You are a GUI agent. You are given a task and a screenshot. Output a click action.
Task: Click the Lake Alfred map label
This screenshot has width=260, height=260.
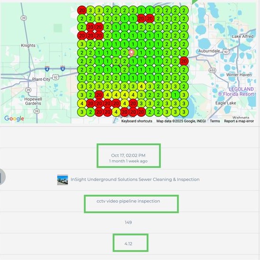[243, 36]
